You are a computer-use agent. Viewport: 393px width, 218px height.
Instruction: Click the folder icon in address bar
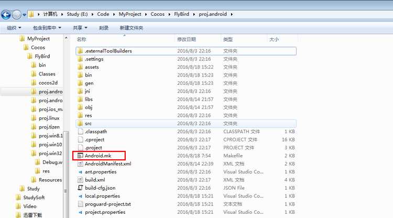click(x=31, y=14)
